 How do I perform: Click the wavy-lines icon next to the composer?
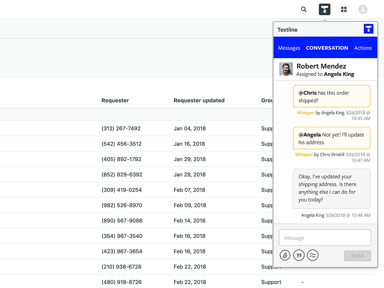tap(313, 255)
